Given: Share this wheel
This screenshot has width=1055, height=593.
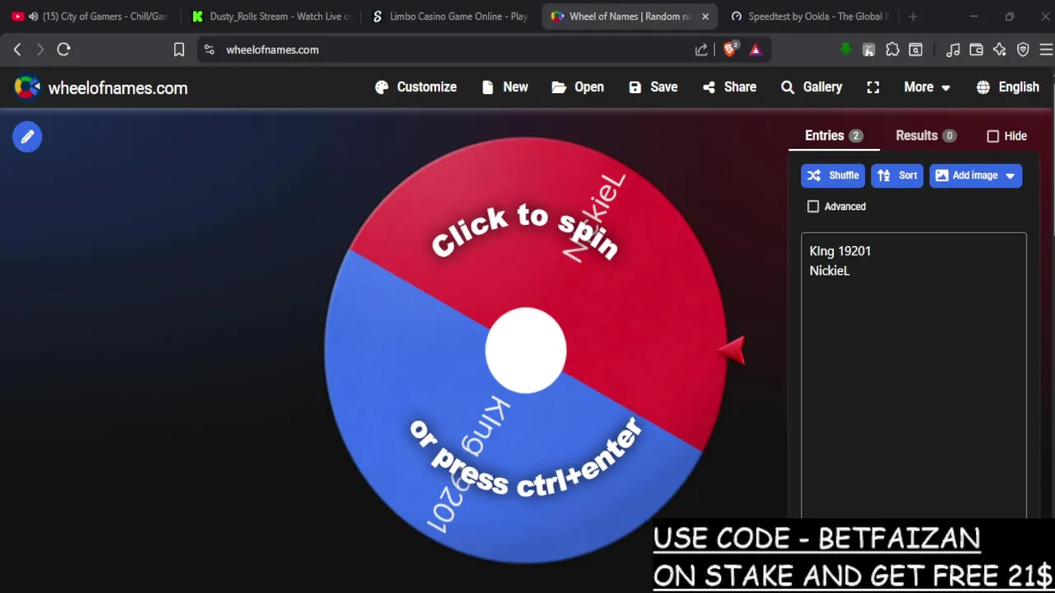Looking at the screenshot, I should point(729,87).
